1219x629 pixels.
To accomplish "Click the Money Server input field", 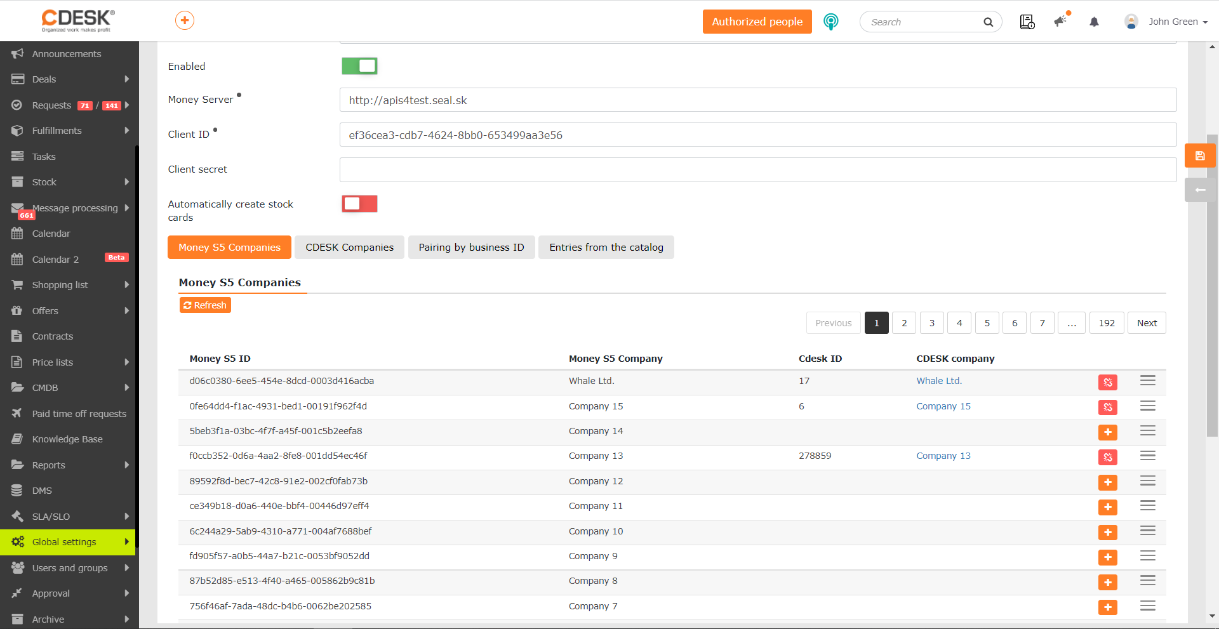I will click(x=758, y=100).
